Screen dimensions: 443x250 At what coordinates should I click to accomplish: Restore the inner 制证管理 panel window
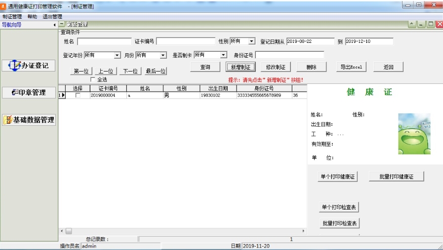[x=431, y=24]
